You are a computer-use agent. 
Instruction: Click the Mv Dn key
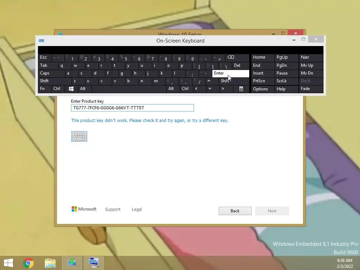coord(311,73)
